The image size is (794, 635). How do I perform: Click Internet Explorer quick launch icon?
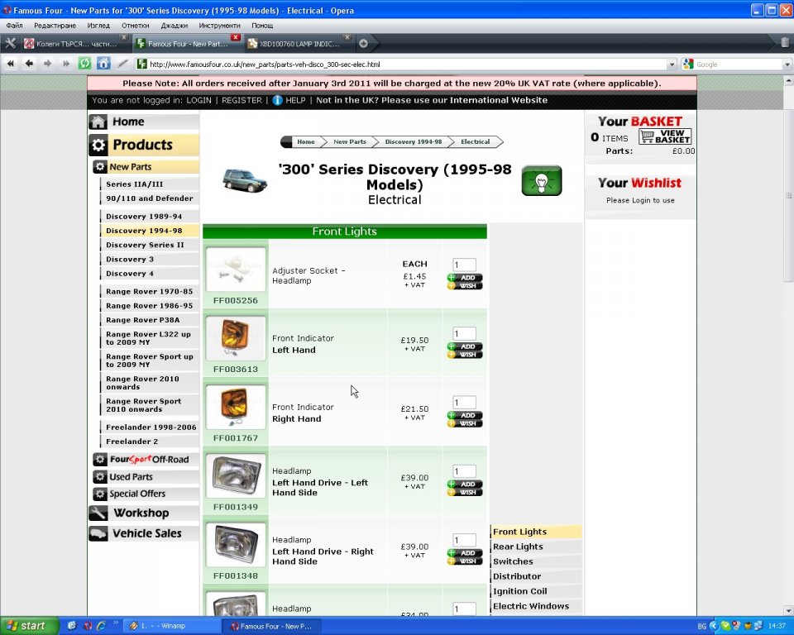coord(101,626)
